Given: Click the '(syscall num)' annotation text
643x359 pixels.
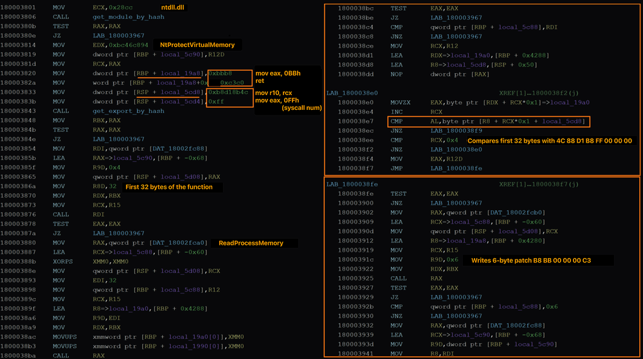Looking at the screenshot, I should [302, 109].
